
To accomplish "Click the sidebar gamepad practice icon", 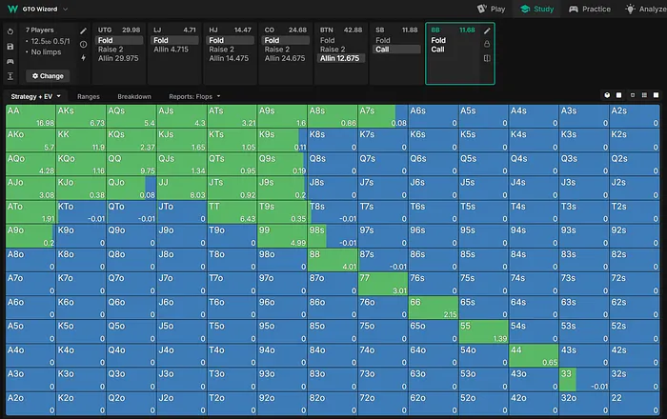I will click(10, 61).
